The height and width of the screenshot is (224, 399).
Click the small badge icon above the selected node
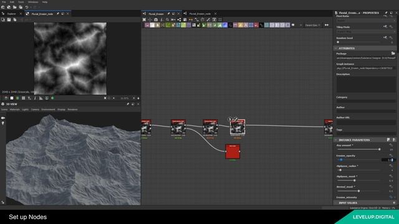coord(230,119)
